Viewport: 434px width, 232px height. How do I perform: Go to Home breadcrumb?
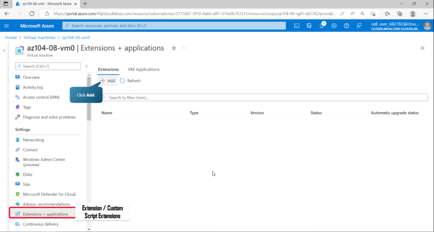pos(11,38)
